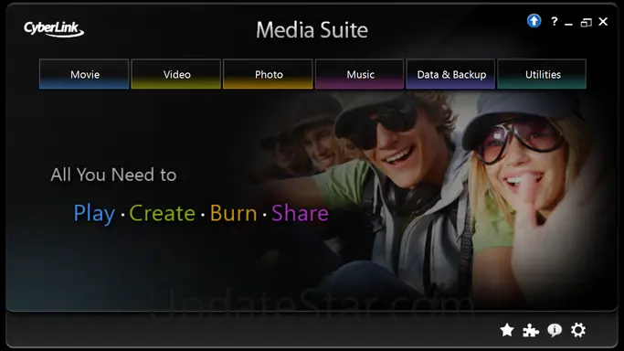The width and height of the screenshot is (624, 351).
Task: Open the Data & Backup tab
Action: click(x=450, y=74)
